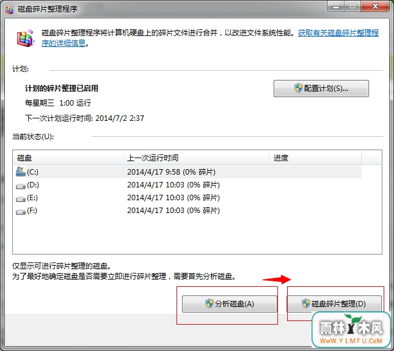The image size is (394, 351).
Task: Click the note 仅显示可进行碎片整理的磁盘。
Action: pos(62,266)
